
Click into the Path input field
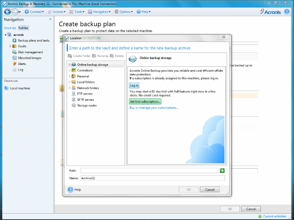[149, 171]
